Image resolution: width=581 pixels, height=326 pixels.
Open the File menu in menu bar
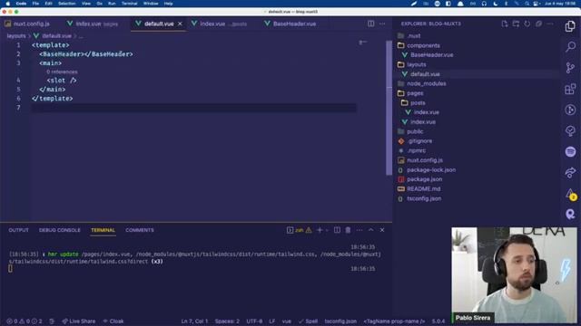pyautogui.click(x=35, y=4)
